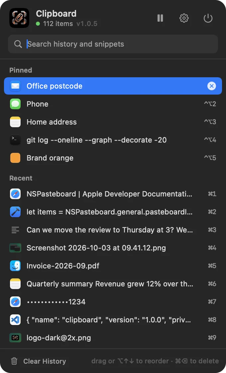The width and height of the screenshot is (226, 373).
Task: Paste the NSPasteboard Apple Developer Documentation item
Action: click(x=113, y=194)
